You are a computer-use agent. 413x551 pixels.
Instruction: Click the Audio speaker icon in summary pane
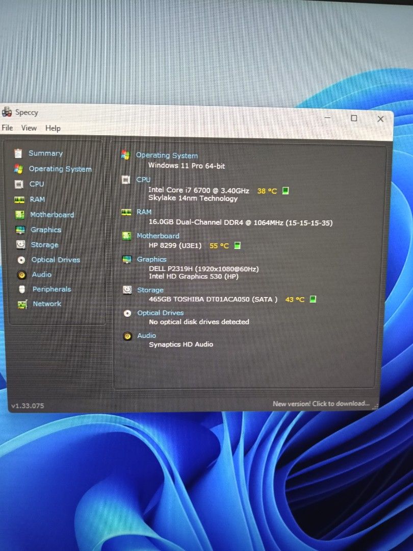127,336
